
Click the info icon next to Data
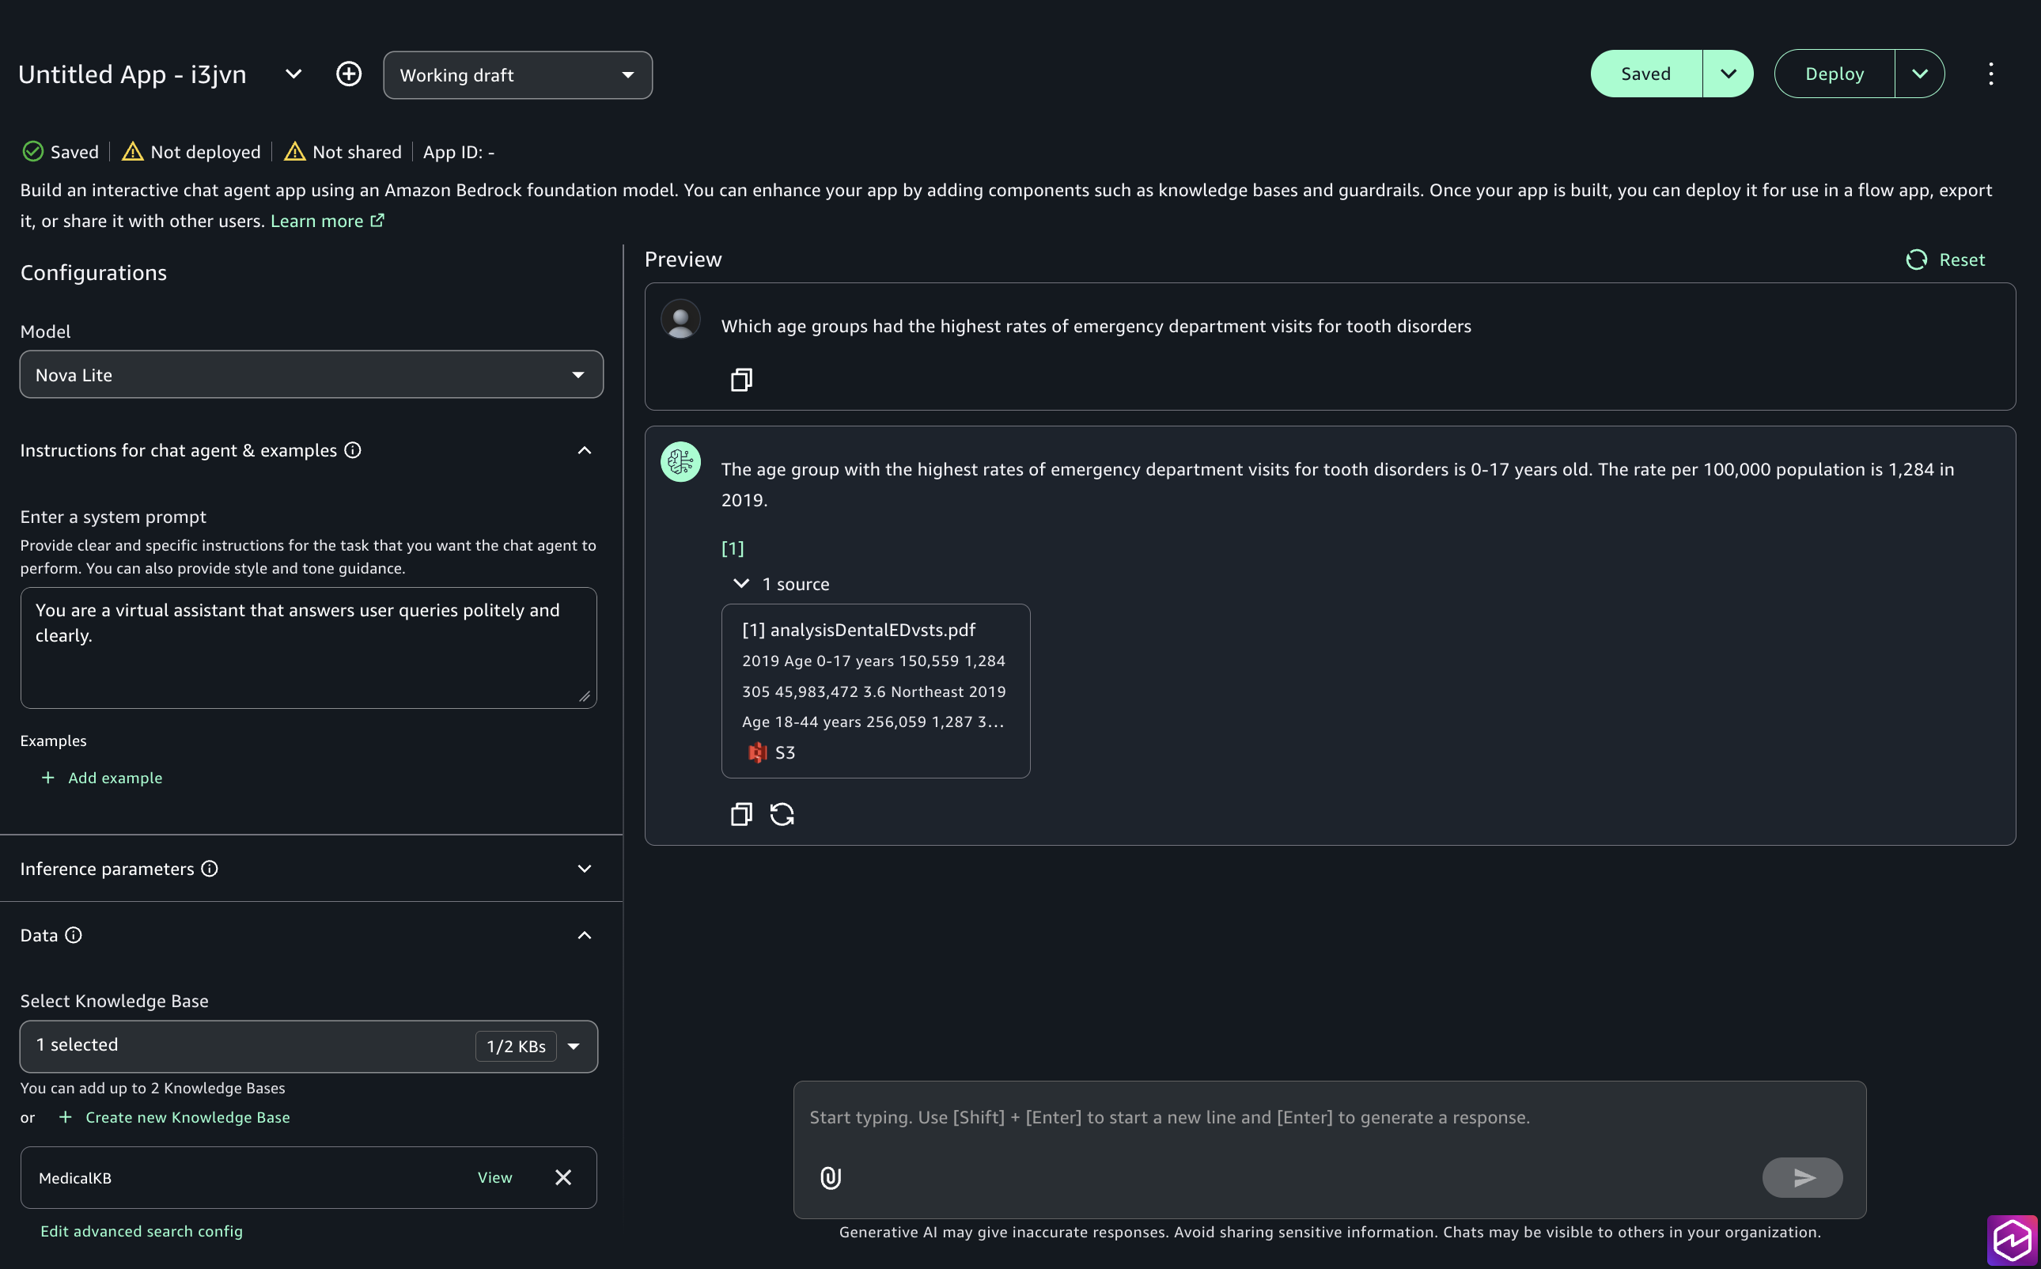[73, 935]
